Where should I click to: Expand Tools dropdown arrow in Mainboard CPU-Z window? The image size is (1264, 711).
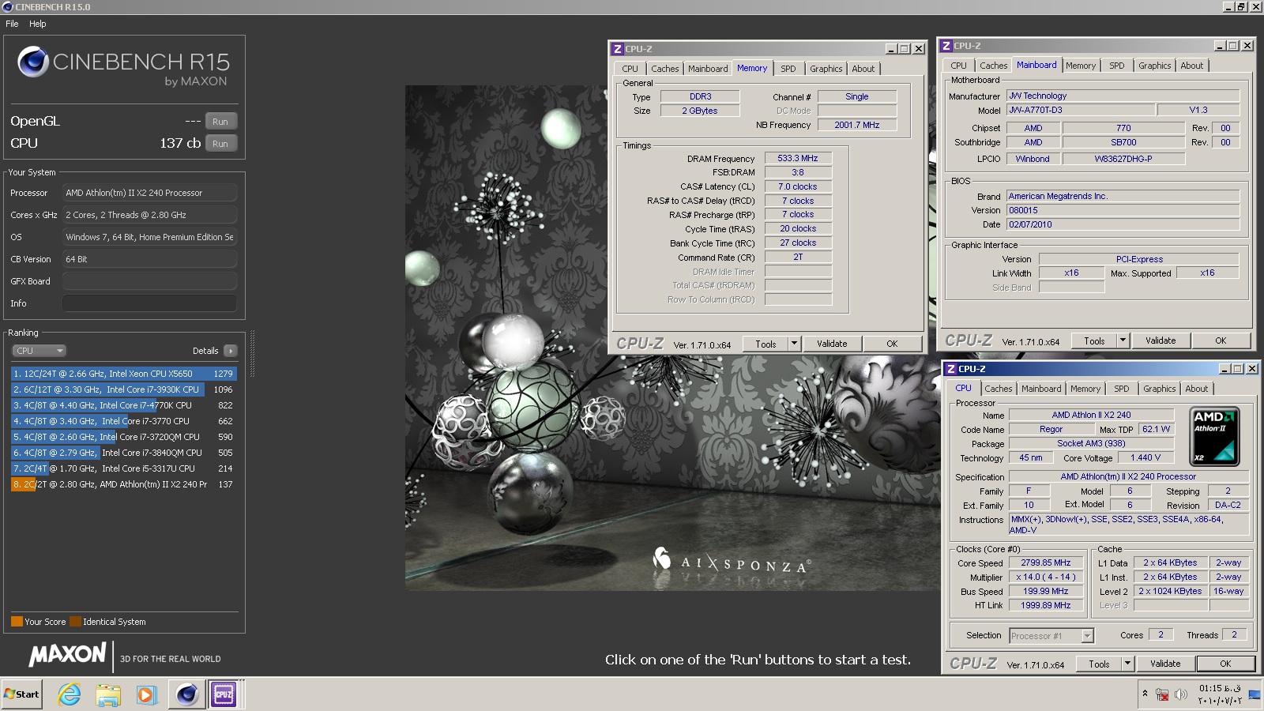(x=1123, y=340)
